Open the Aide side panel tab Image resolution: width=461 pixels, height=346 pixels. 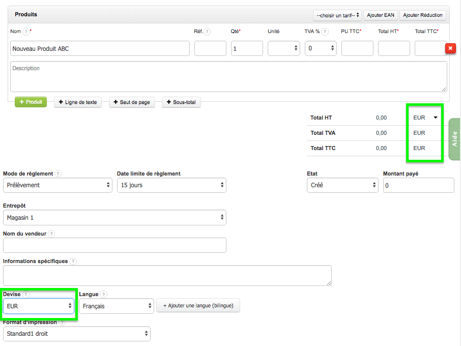click(x=454, y=138)
